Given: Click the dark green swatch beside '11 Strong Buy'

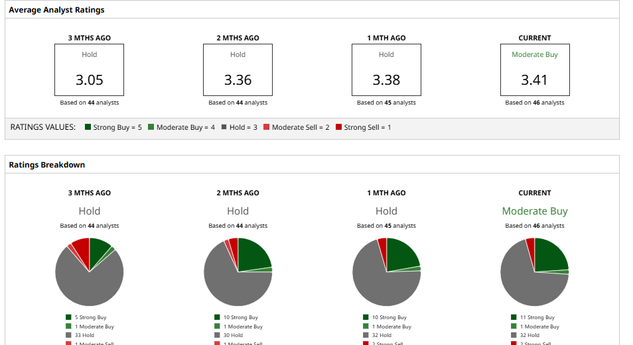Looking at the screenshot, I should pos(514,317).
